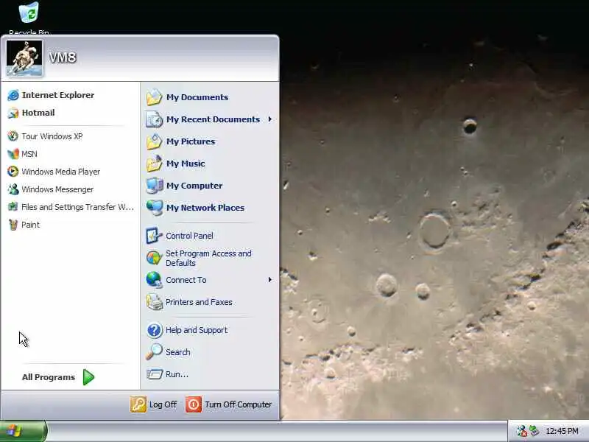Click the Connect To globe icon

[154, 280]
